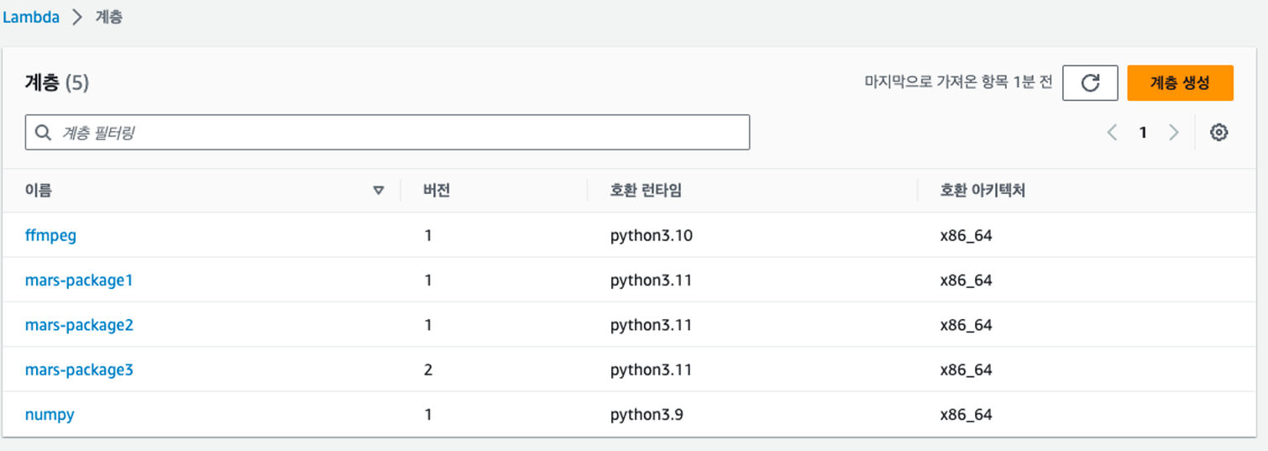Go to previous page arrow

pyautogui.click(x=1112, y=132)
